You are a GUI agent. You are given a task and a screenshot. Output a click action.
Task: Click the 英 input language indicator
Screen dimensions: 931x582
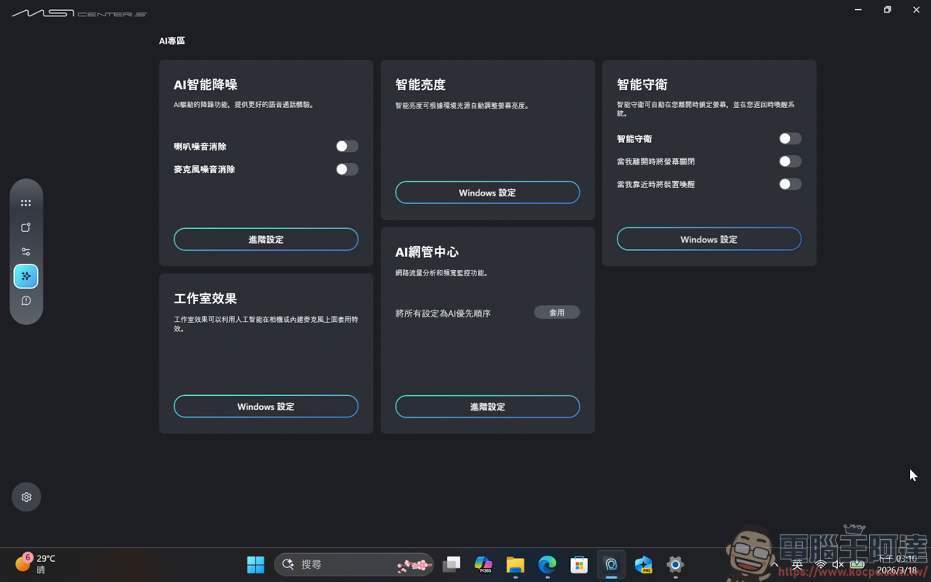(797, 564)
